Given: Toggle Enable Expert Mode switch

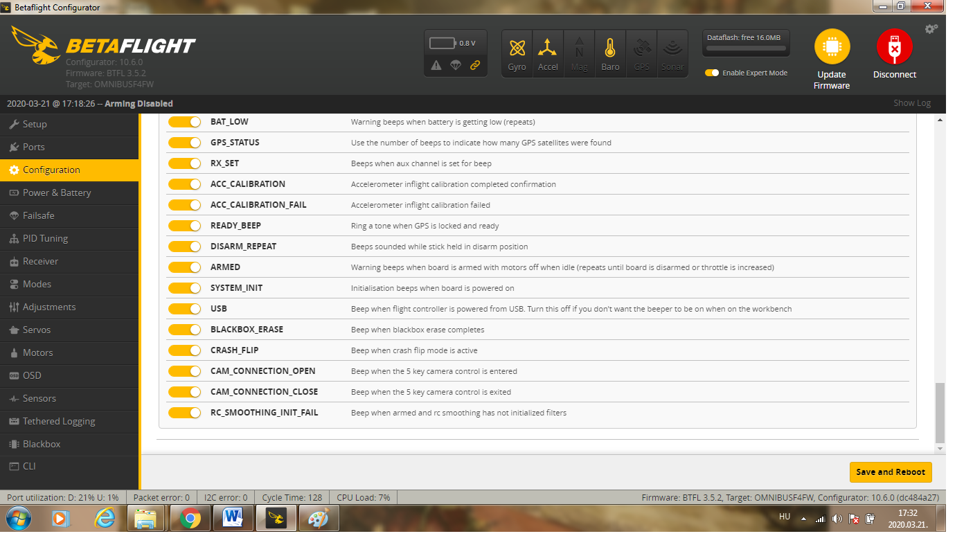Looking at the screenshot, I should coord(712,73).
